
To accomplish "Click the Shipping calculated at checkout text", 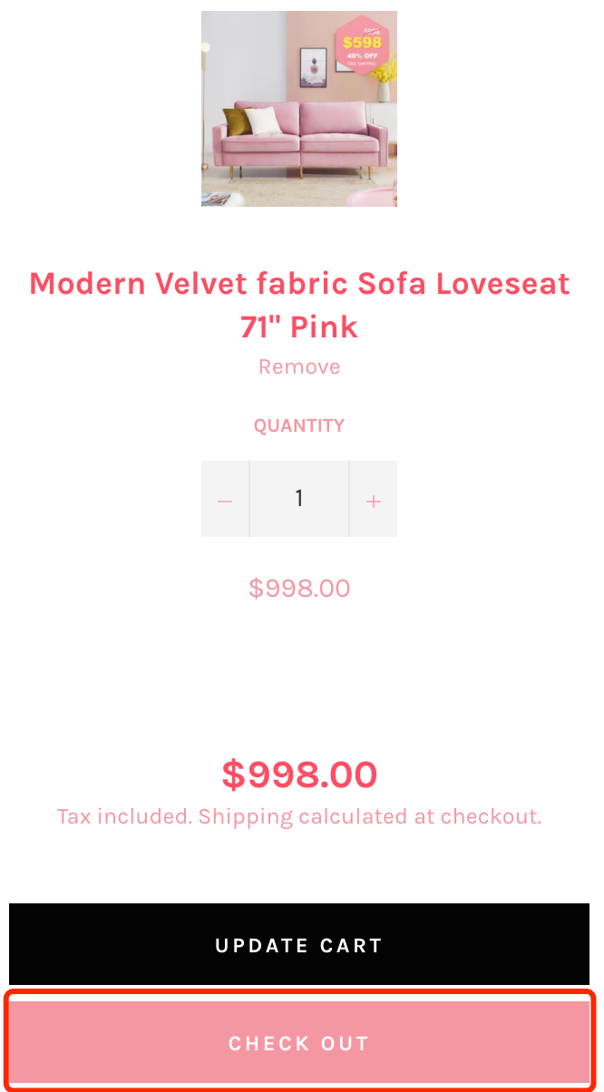I will [x=370, y=817].
